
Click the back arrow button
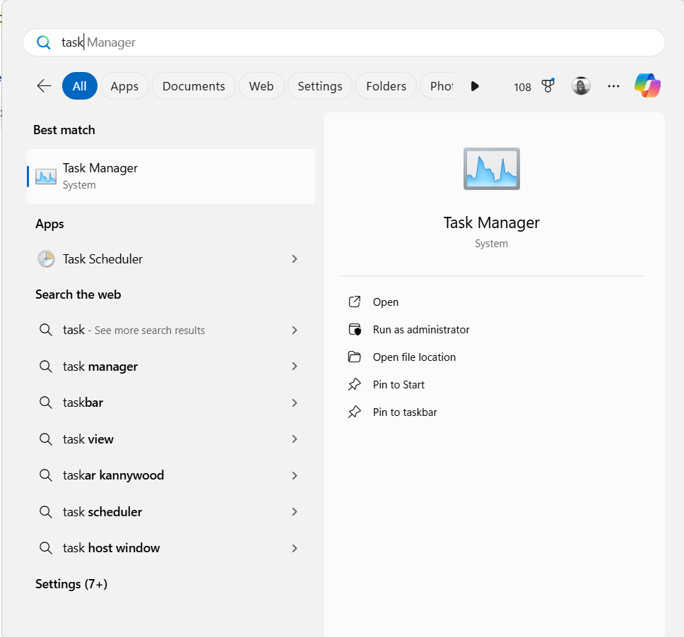[43, 85]
